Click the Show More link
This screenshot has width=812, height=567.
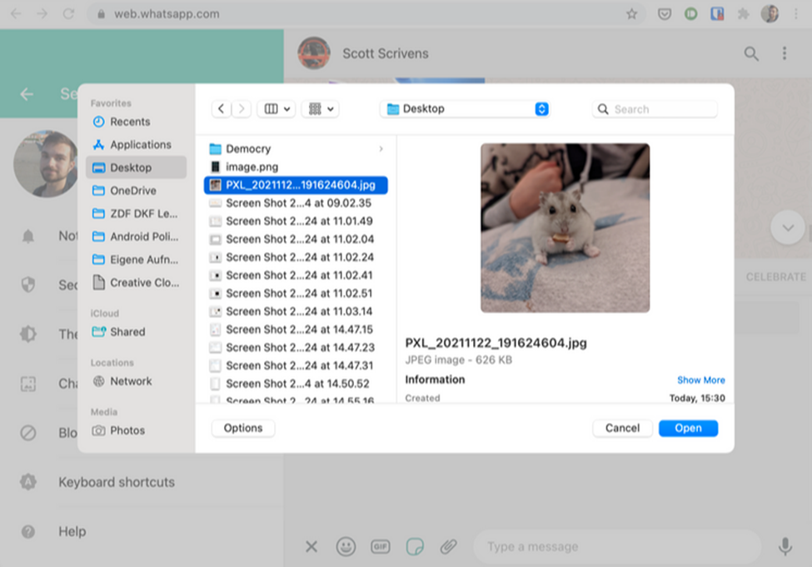(700, 380)
